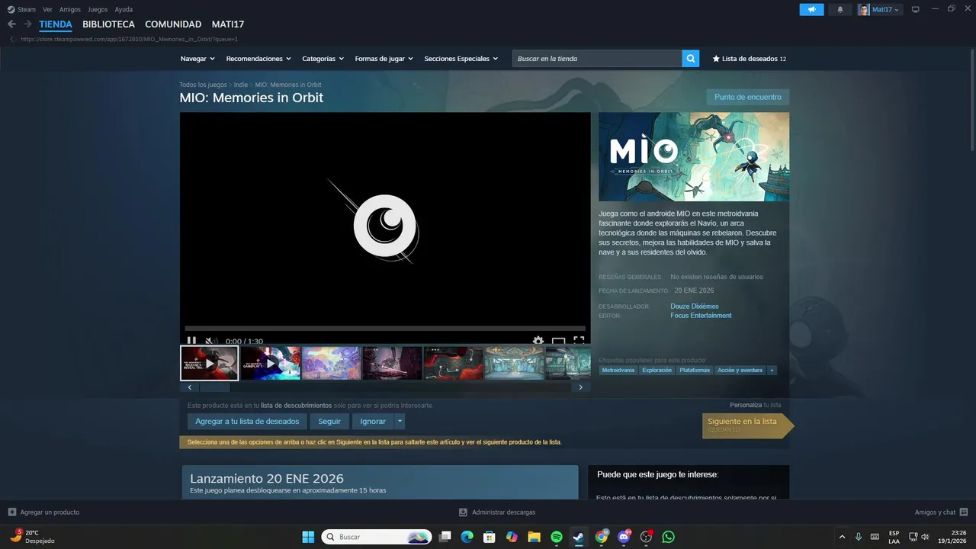Open video player settings gear
The image size is (976, 549).
[x=538, y=341]
